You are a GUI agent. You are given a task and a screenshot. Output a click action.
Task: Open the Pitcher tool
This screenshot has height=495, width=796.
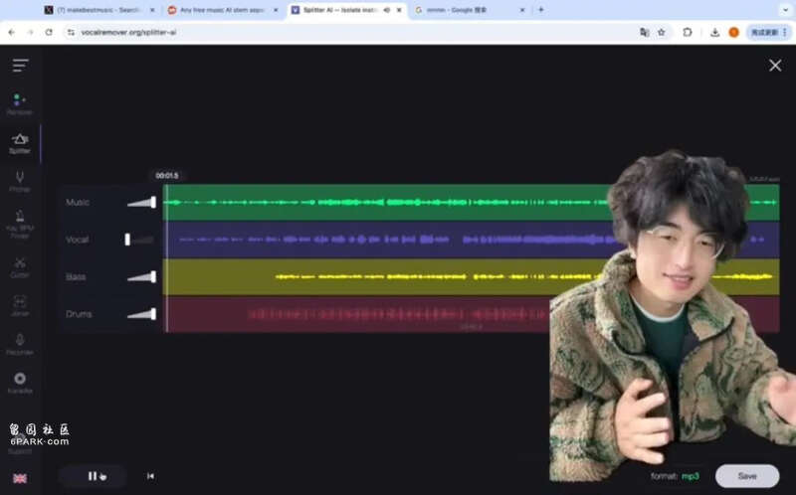click(20, 181)
